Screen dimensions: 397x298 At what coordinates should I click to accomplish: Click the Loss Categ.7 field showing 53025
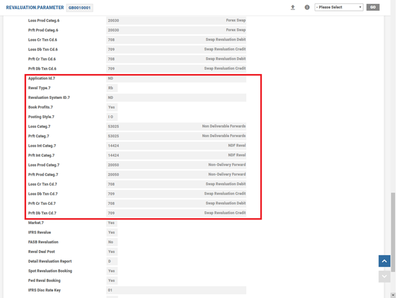point(176,126)
